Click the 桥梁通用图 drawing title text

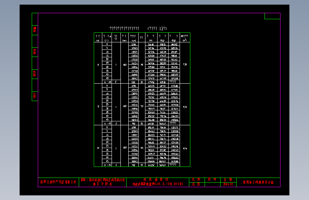156,179
